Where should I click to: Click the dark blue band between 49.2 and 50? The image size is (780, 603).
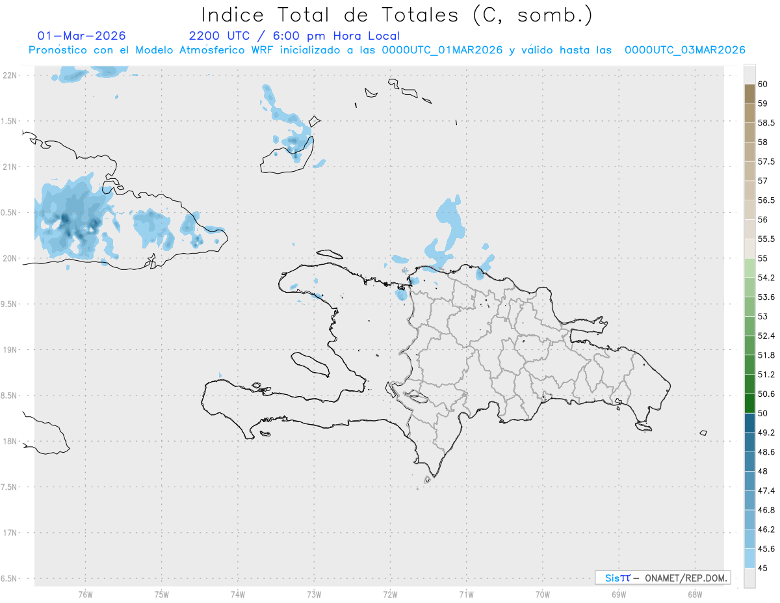click(749, 423)
